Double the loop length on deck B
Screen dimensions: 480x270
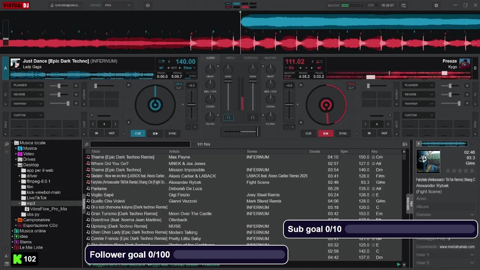click(x=388, y=124)
